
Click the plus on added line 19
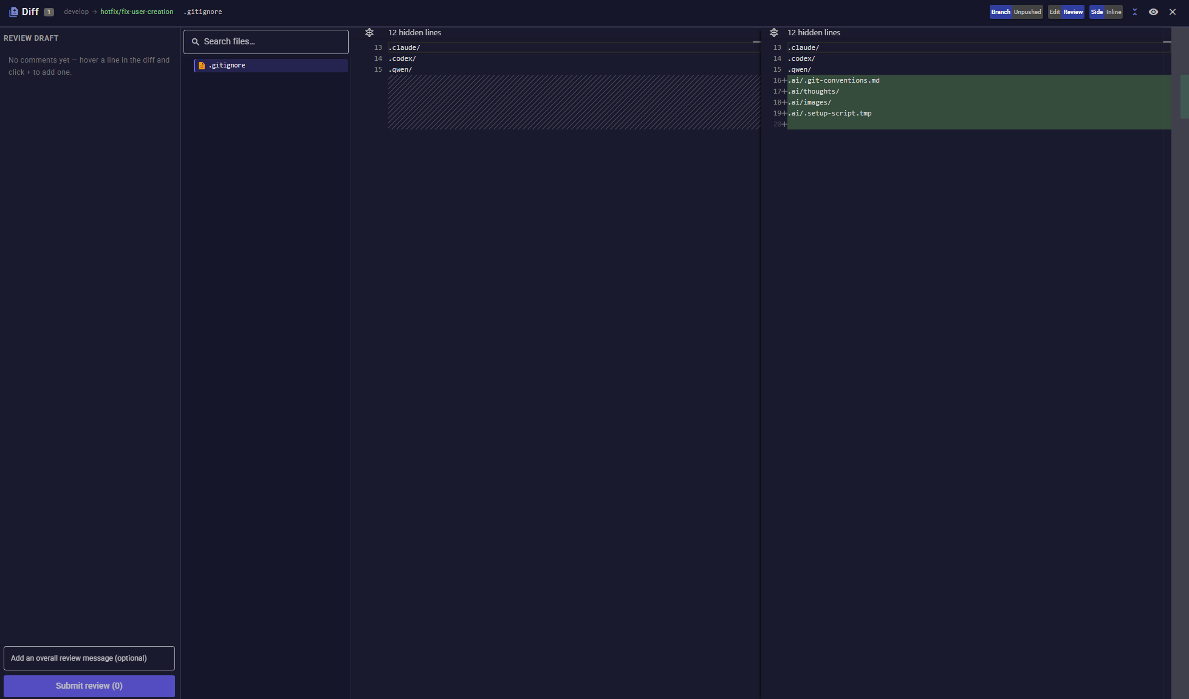click(x=784, y=114)
